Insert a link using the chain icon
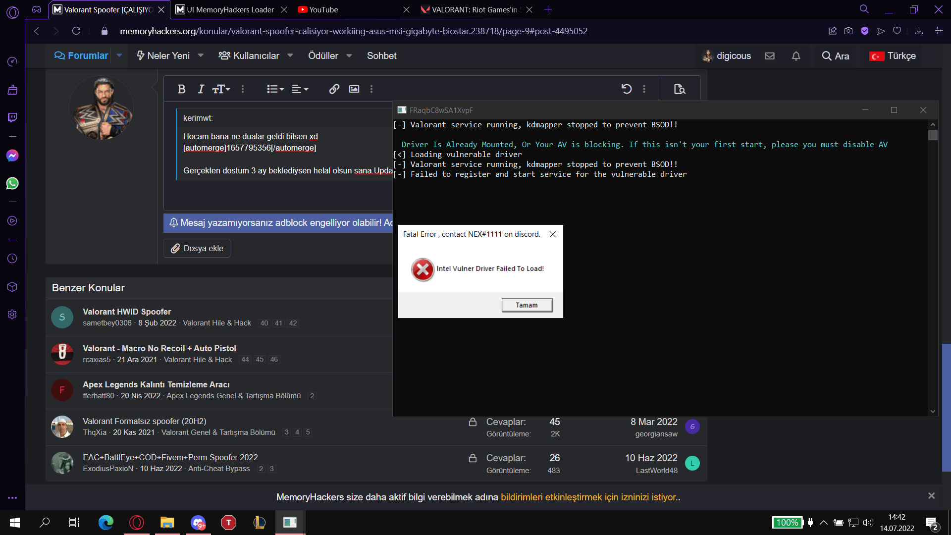Viewport: 951px width, 535px height. click(x=334, y=89)
